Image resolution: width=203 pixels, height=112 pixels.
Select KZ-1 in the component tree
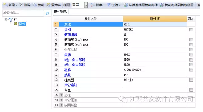(22, 24)
